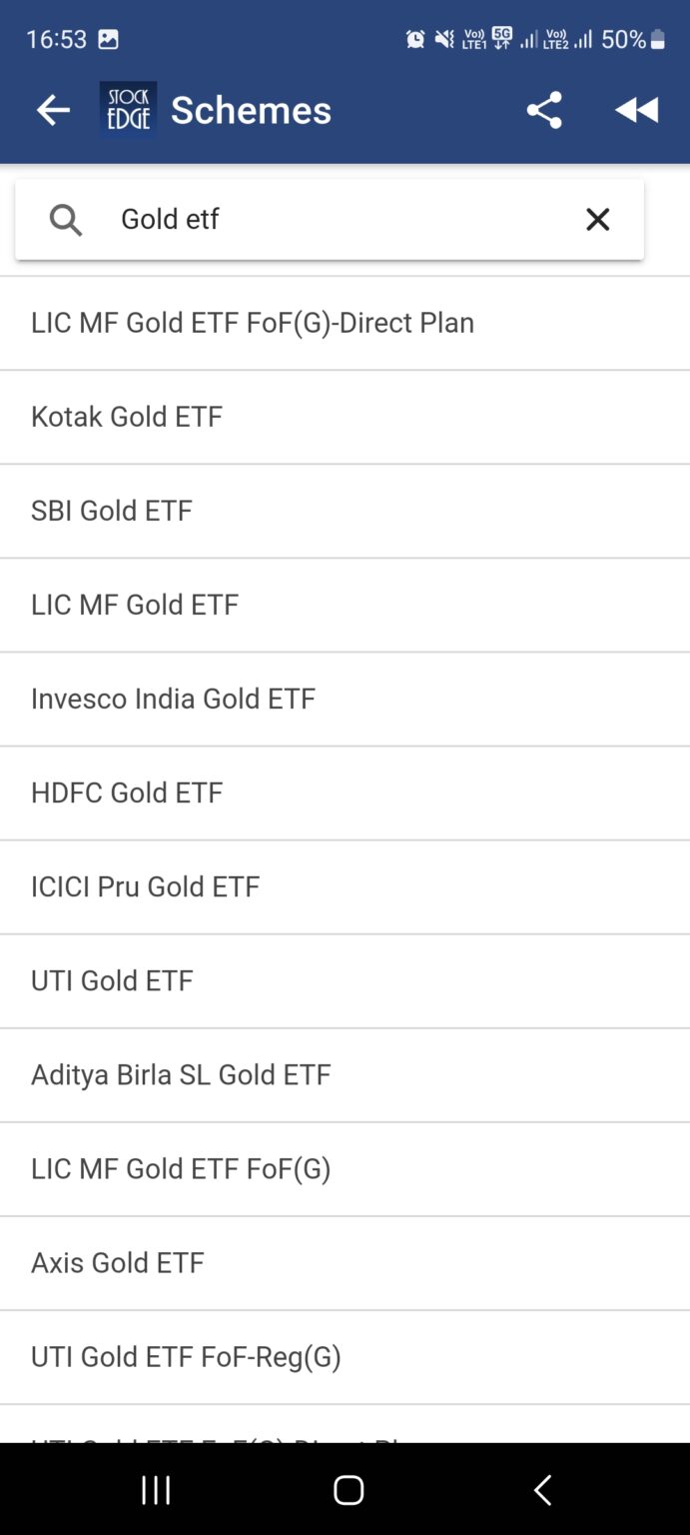Open the StockEdge logo icon
The height and width of the screenshot is (1535, 690).
128,110
